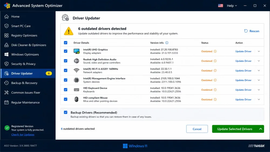The height and width of the screenshot is (152, 270).
Task: Click the HID-compliant Mouse icon
Action: point(76,99)
